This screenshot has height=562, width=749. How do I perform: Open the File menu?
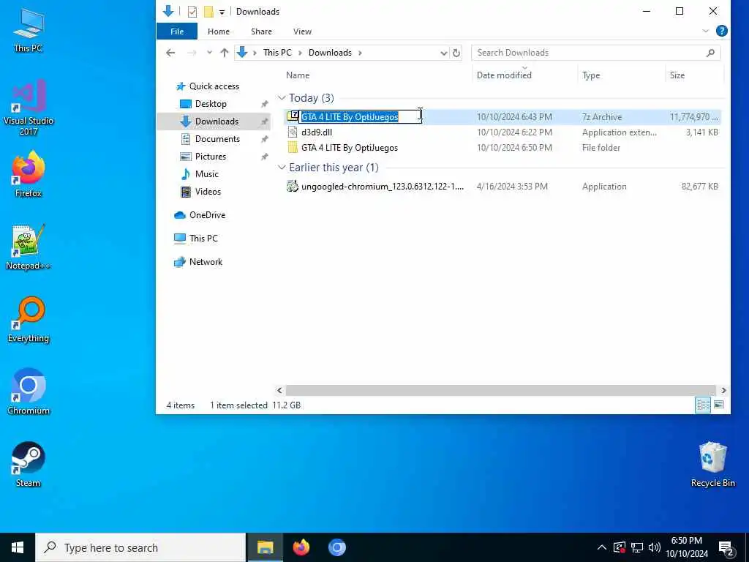(177, 31)
